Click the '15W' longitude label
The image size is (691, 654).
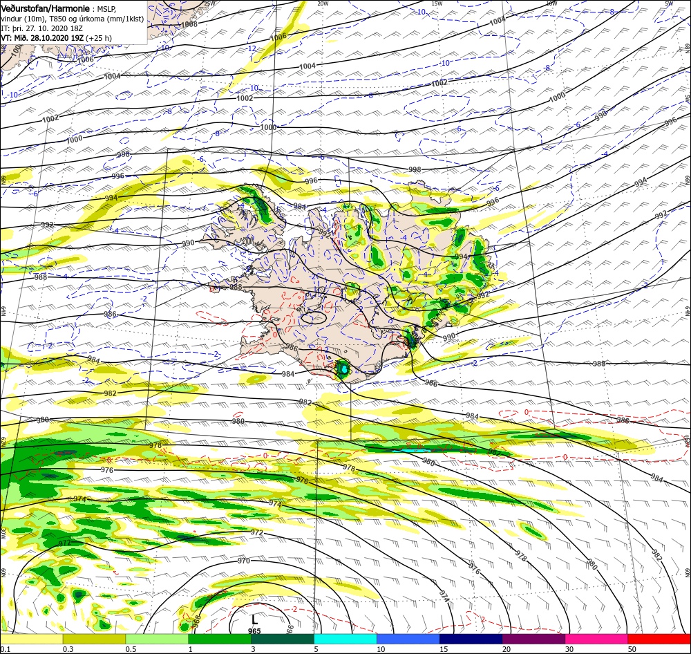point(437,3)
